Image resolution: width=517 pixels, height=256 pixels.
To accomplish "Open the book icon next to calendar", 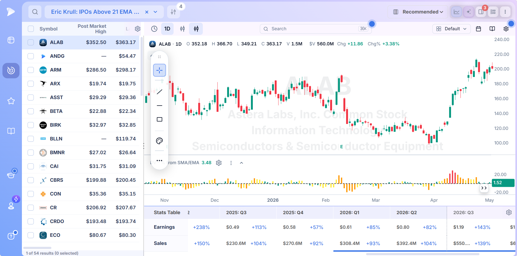I will click(x=492, y=29).
